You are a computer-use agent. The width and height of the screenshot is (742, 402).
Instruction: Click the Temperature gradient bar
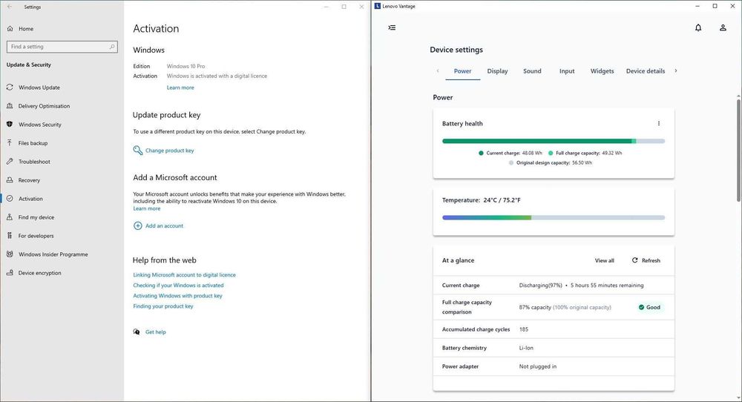tap(554, 217)
